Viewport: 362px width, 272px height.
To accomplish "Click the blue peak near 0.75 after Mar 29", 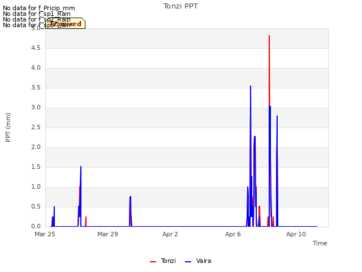I will coord(131,197).
